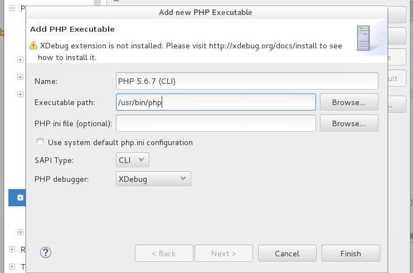Select the PHP ini file input box

tap(215, 123)
